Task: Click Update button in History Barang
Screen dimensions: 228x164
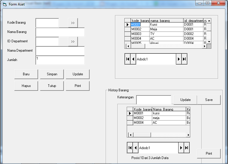Action: pyautogui.click(x=185, y=100)
